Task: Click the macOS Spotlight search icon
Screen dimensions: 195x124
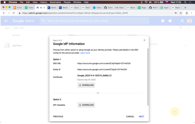Action: coord(185,2)
